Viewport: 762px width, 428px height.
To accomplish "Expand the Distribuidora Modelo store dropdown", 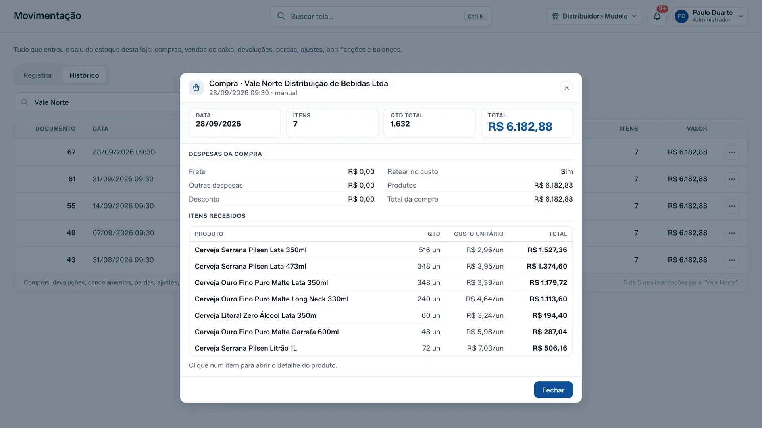I will pyautogui.click(x=594, y=16).
